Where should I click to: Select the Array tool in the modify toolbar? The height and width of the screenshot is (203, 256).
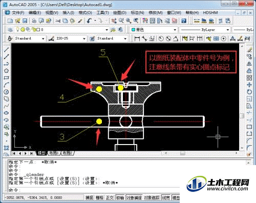[x=249, y=78]
